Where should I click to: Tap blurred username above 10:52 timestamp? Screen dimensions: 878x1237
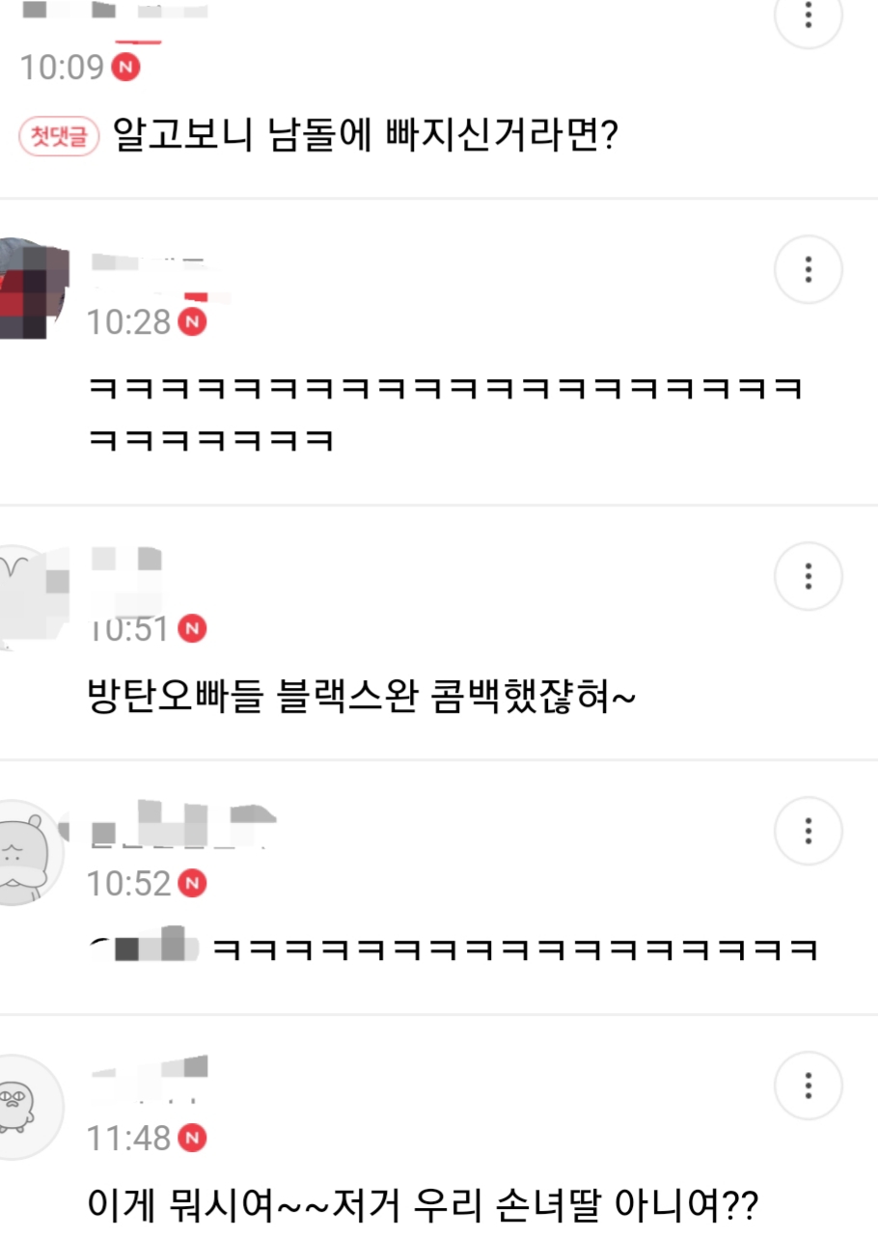pyautogui.click(x=183, y=825)
